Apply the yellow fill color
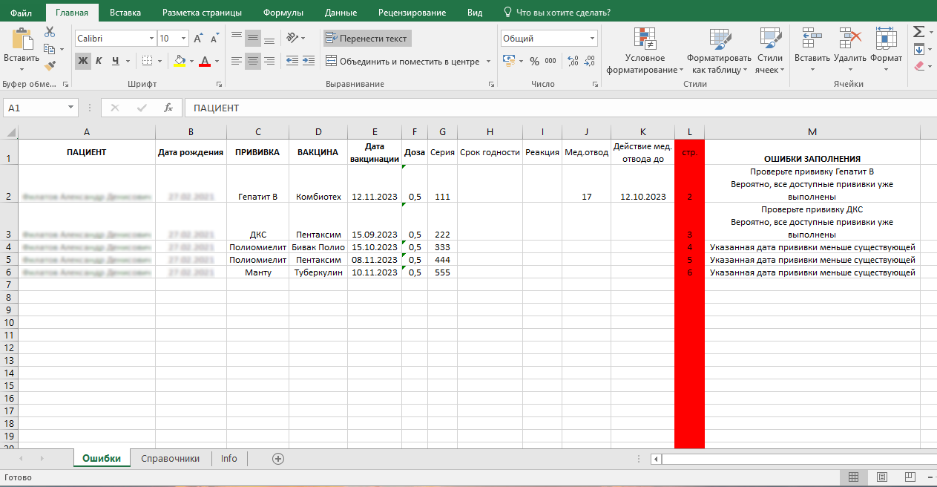 [179, 61]
